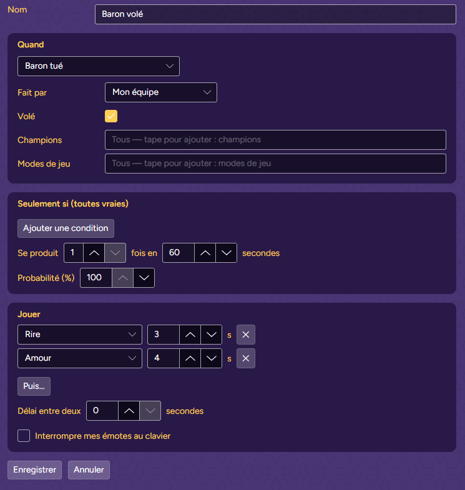Decrease Probabilité with the down arrow
Screen dimensions: 465x490
click(x=144, y=278)
